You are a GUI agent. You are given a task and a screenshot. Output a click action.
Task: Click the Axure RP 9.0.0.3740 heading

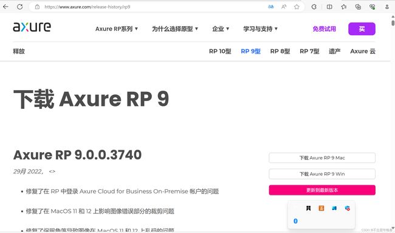coord(77,155)
